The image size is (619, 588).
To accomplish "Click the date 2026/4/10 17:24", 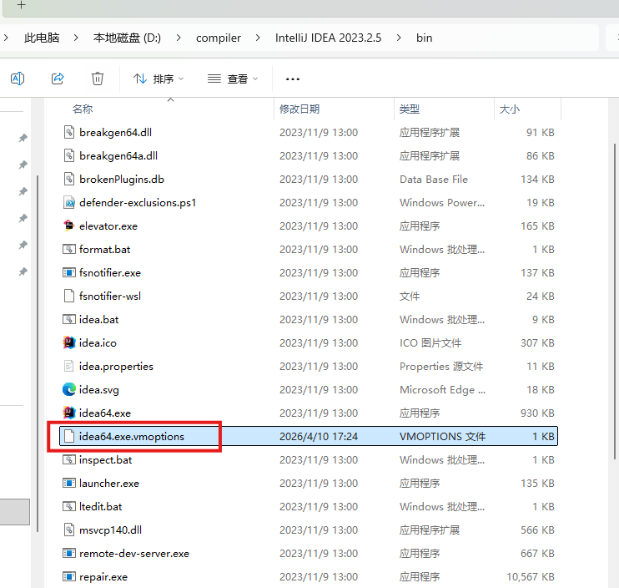I will pos(319,437).
